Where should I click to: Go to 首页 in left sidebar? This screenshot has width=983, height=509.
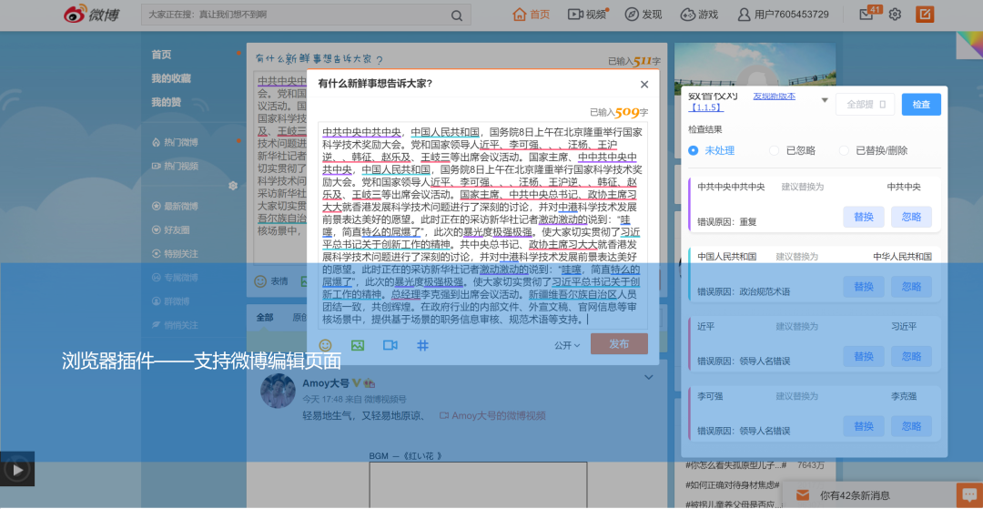pyautogui.click(x=161, y=55)
